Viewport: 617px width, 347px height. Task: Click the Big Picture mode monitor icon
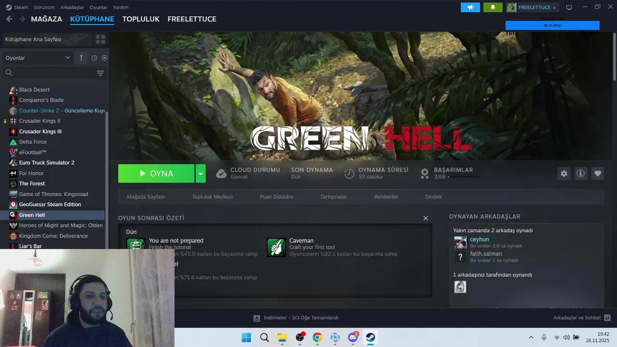pyautogui.click(x=569, y=7)
